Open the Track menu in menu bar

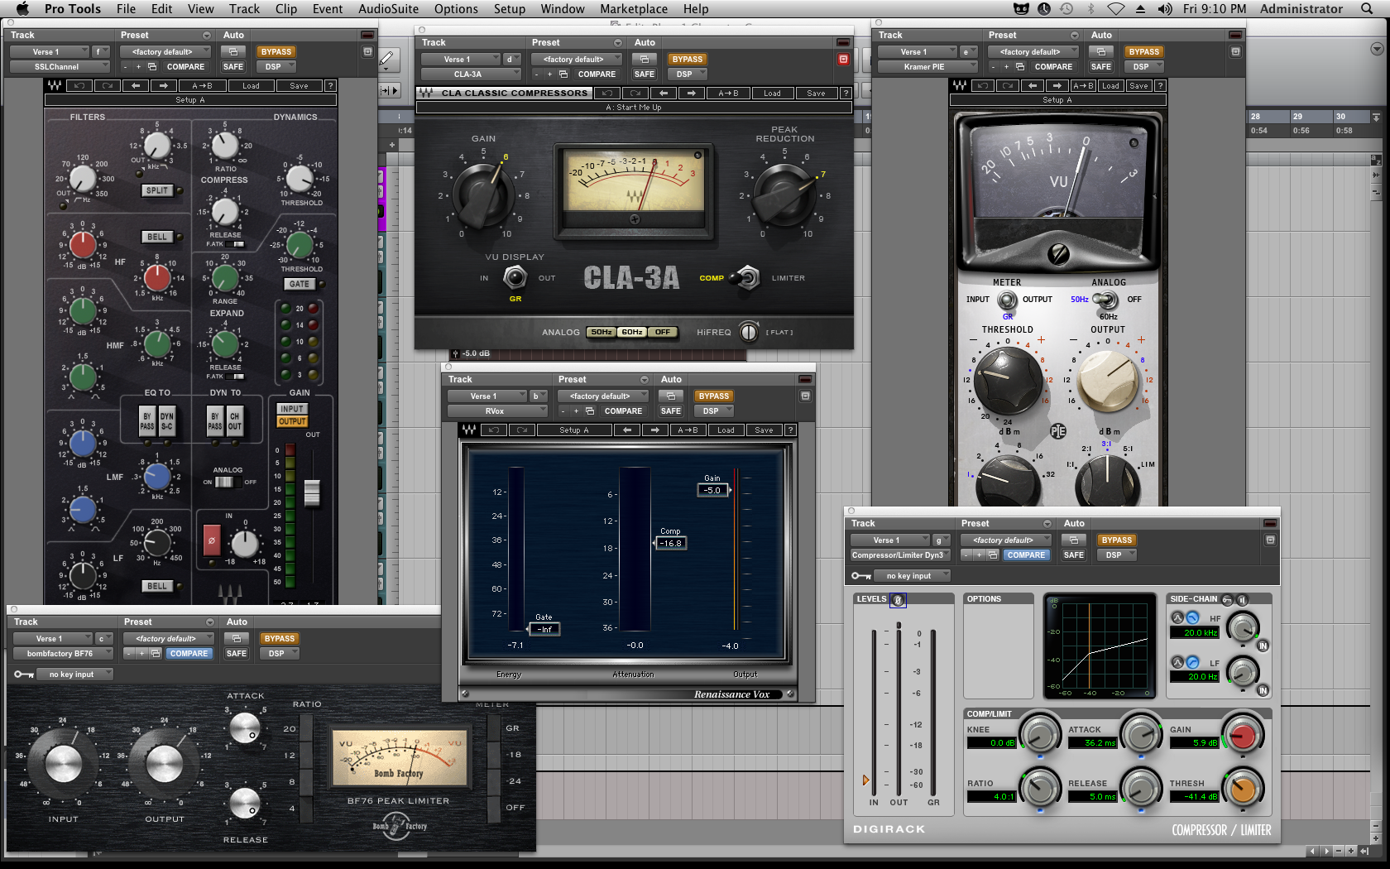click(245, 9)
